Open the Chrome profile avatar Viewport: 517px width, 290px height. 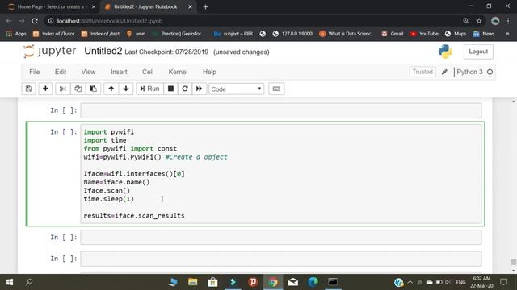coord(495,21)
